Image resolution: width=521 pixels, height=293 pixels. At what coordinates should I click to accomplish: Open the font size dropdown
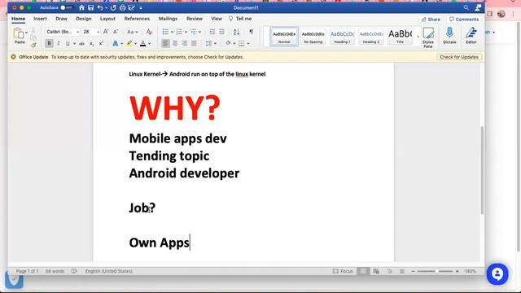point(98,32)
